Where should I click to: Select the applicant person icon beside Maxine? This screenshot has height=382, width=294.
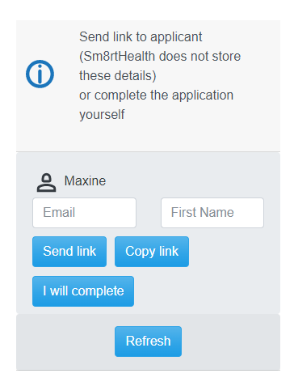coord(47,183)
